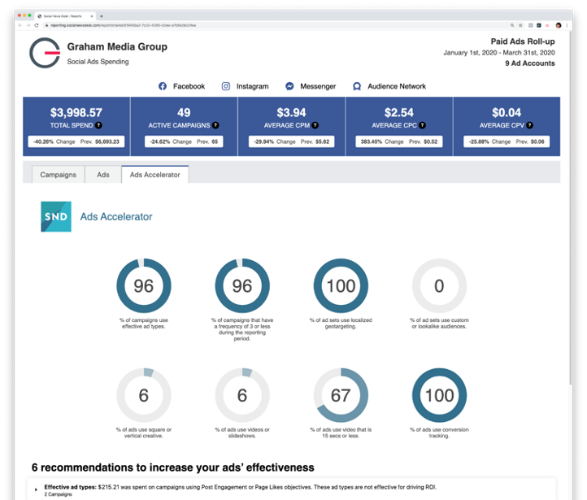This screenshot has width=587, height=500.
Task: Click the 383.45% Change CPC box
Action: (399, 141)
